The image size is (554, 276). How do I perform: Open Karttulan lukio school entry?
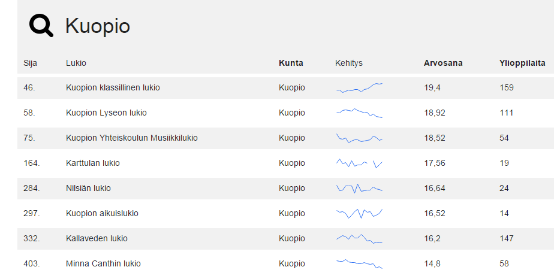[x=93, y=163]
